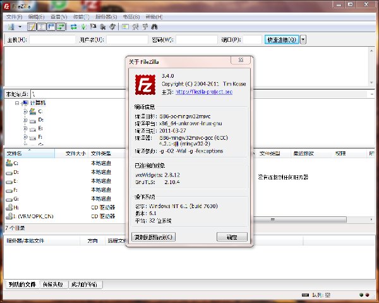The width and height of the screenshot is (379, 303).
Task: Click the H: CD drive icon in file list
Action: click(9, 207)
